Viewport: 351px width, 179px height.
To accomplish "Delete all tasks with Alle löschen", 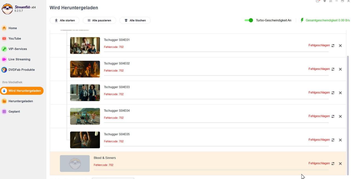I will coord(135,20).
